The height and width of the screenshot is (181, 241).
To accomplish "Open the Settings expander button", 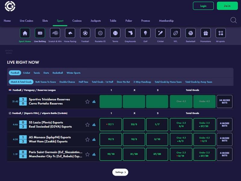I will [x=120, y=172].
